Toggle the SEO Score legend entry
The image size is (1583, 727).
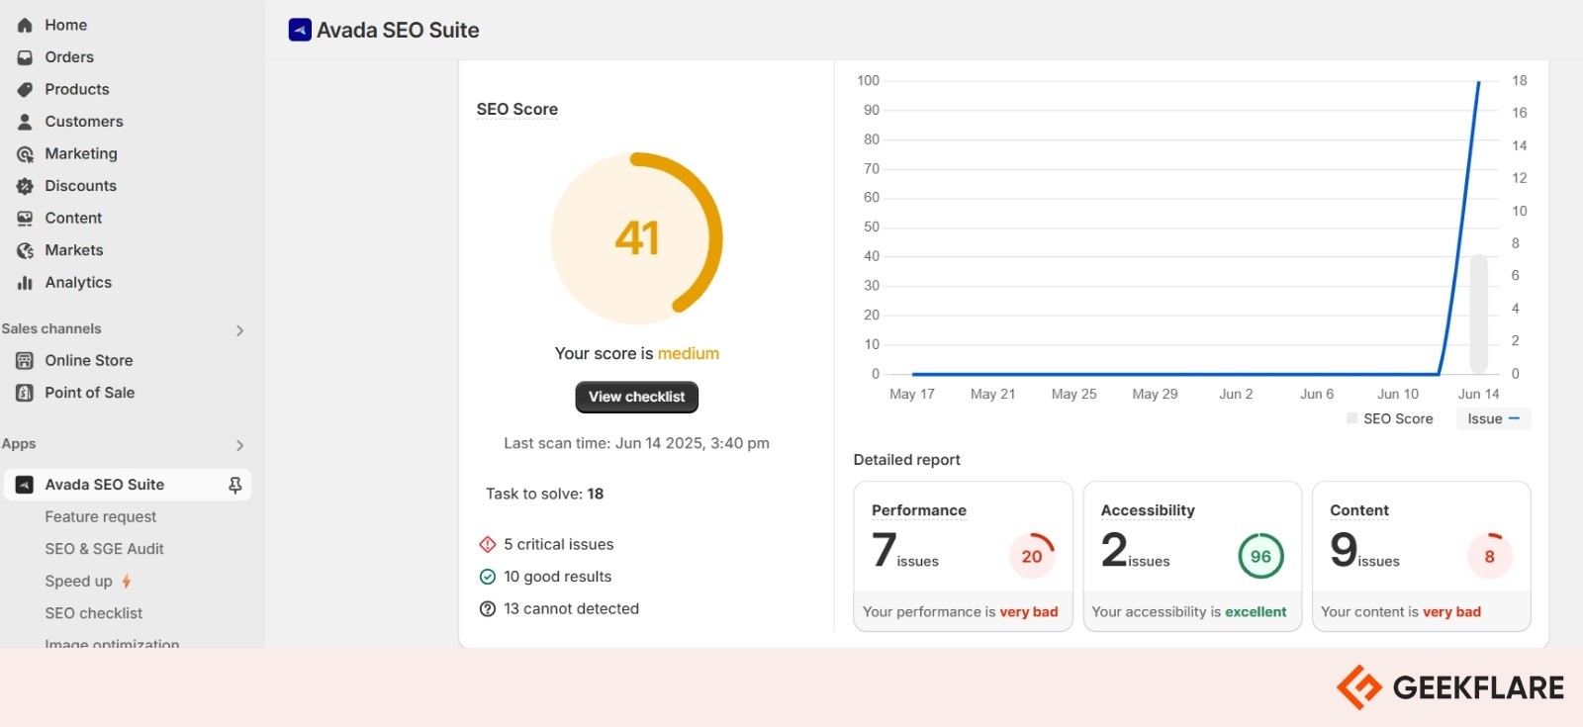[x=1390, y=419]
